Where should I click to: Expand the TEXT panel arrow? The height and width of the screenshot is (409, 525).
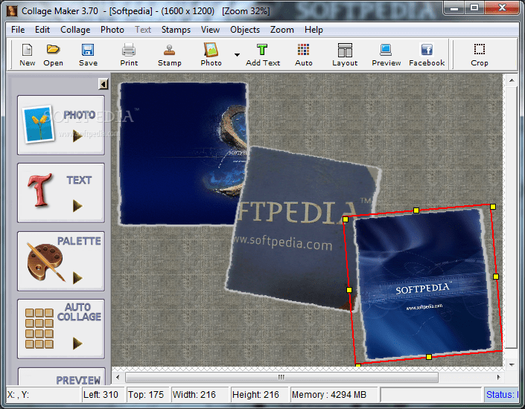[x=77, y=206]
